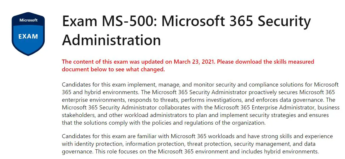The width and height of the screenshot is (345, 159).
Task: Click 'document below to see what changed'
Action: (113, 70)
